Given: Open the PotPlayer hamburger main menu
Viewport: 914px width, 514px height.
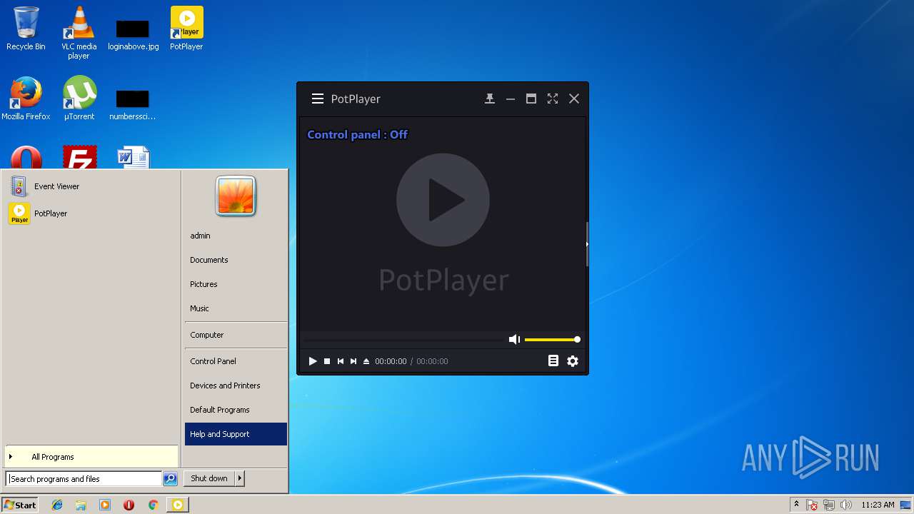Looking at the screenshot, I should point(318,99).
